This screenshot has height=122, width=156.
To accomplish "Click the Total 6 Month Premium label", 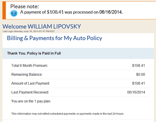I will [30, 65].
